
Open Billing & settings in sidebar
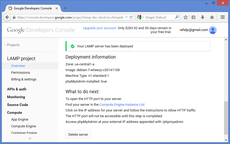point(24,79)
